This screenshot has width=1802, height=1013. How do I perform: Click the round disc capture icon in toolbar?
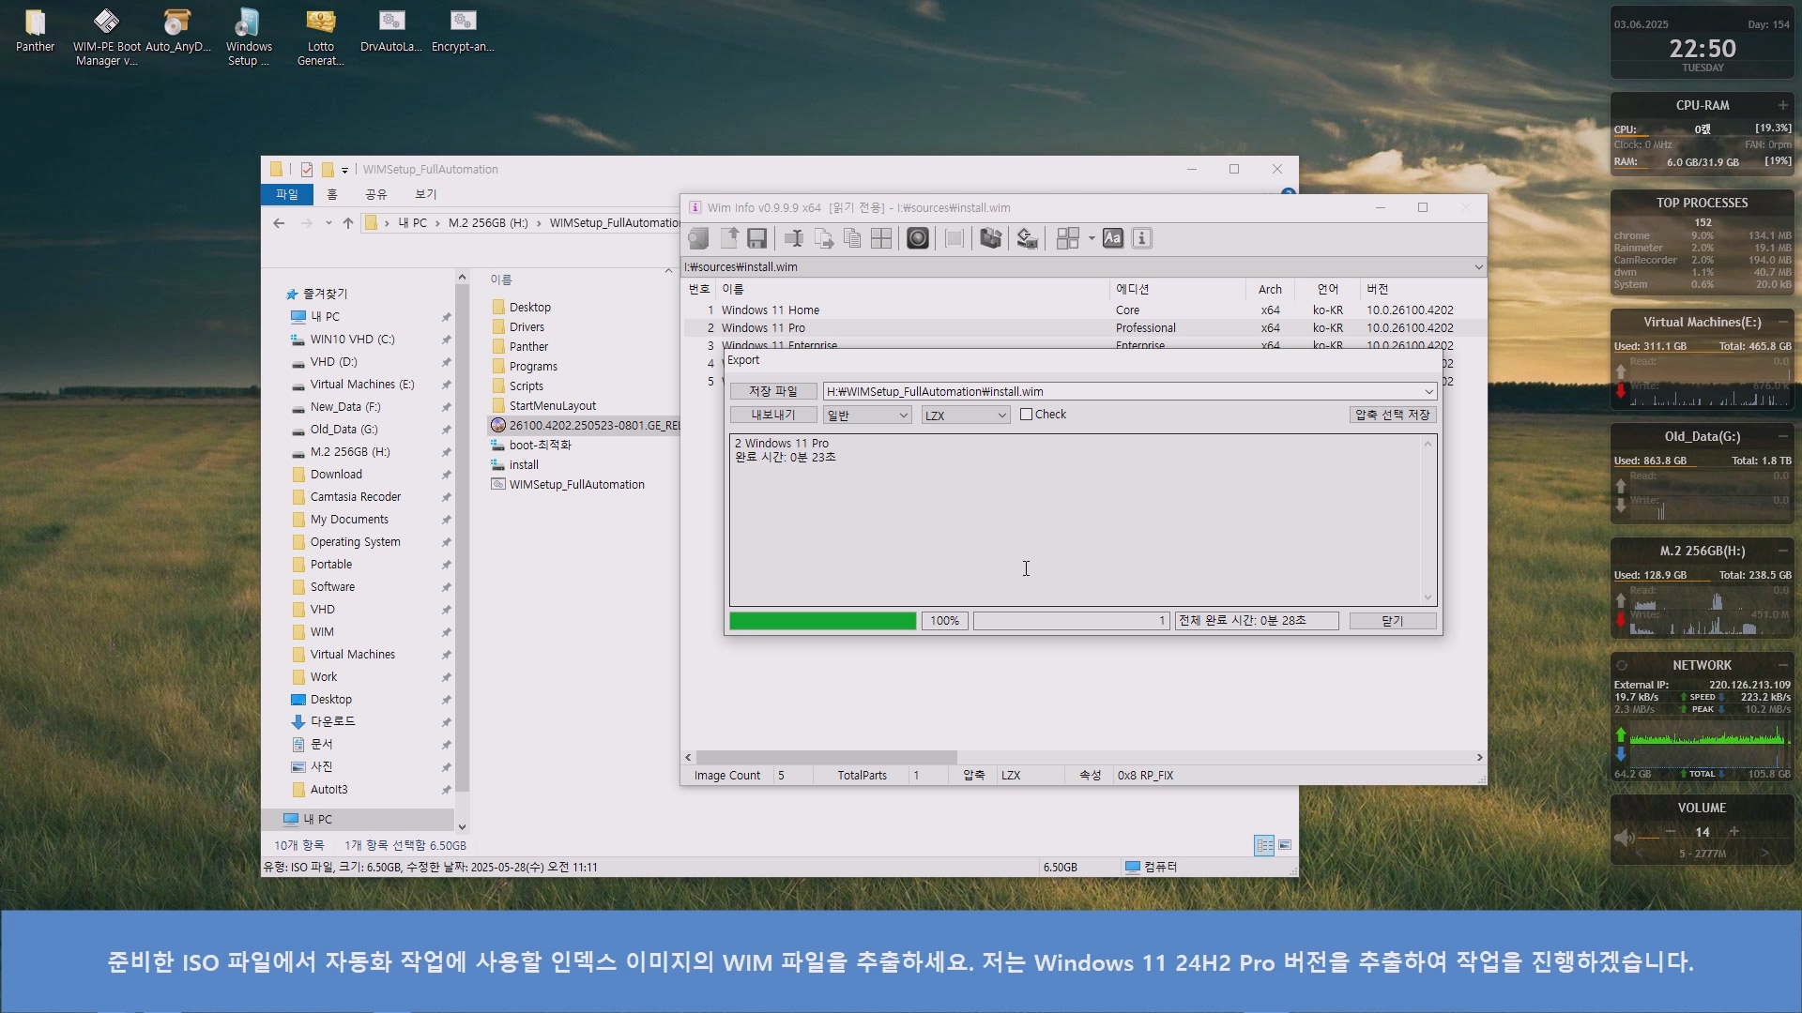(x=918, y=238)
